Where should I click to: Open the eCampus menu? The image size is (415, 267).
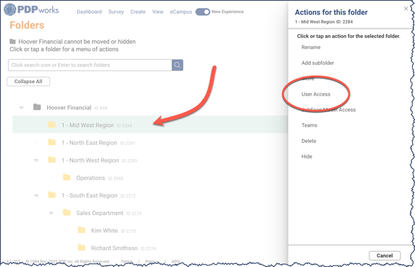point(181,12)
